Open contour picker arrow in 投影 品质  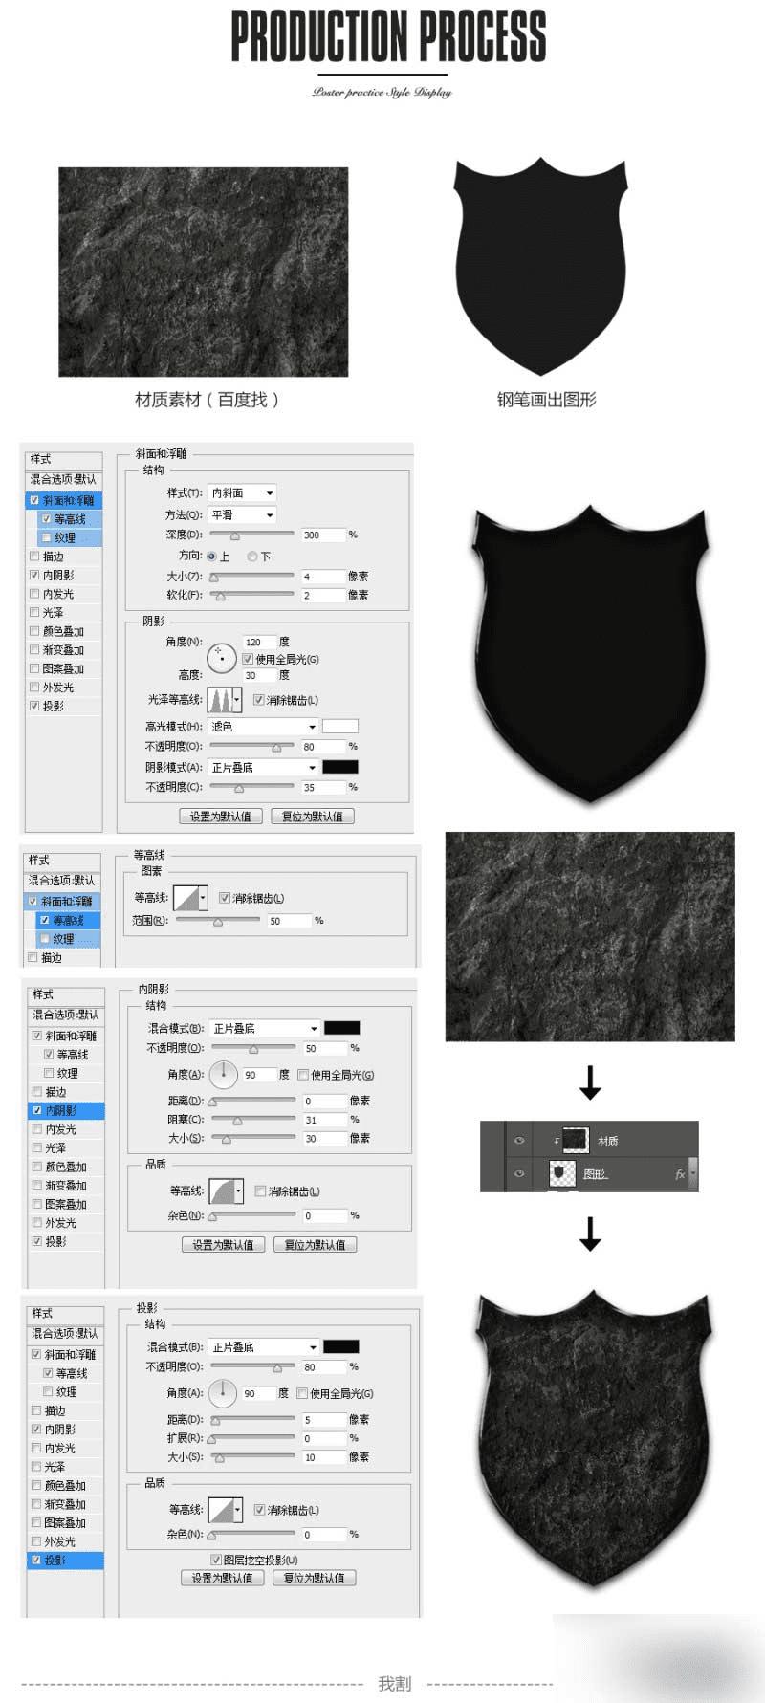(239, 1510)
